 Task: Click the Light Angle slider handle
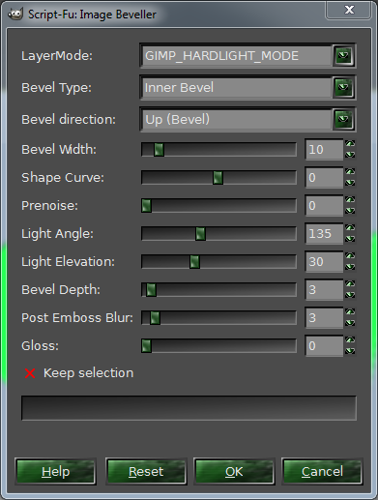click(x=200, y=234)
